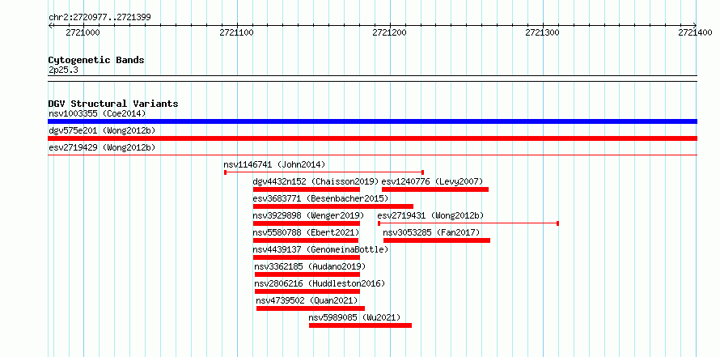This screenshot has width=720, height=357.
Task: Click the nsv5989085 (Wu2021) label
Action: [x=354, y=317]
